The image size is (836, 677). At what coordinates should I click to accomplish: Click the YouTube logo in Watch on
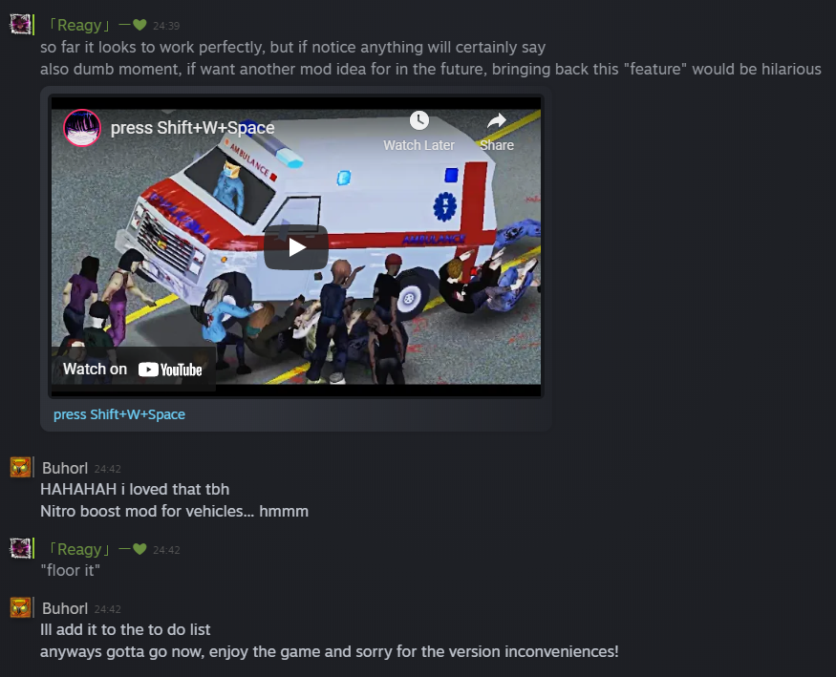170,370
